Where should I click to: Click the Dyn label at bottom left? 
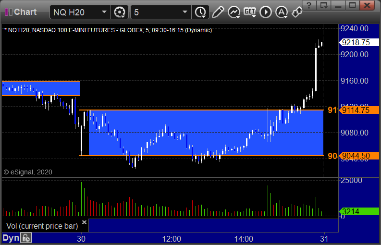11,238
